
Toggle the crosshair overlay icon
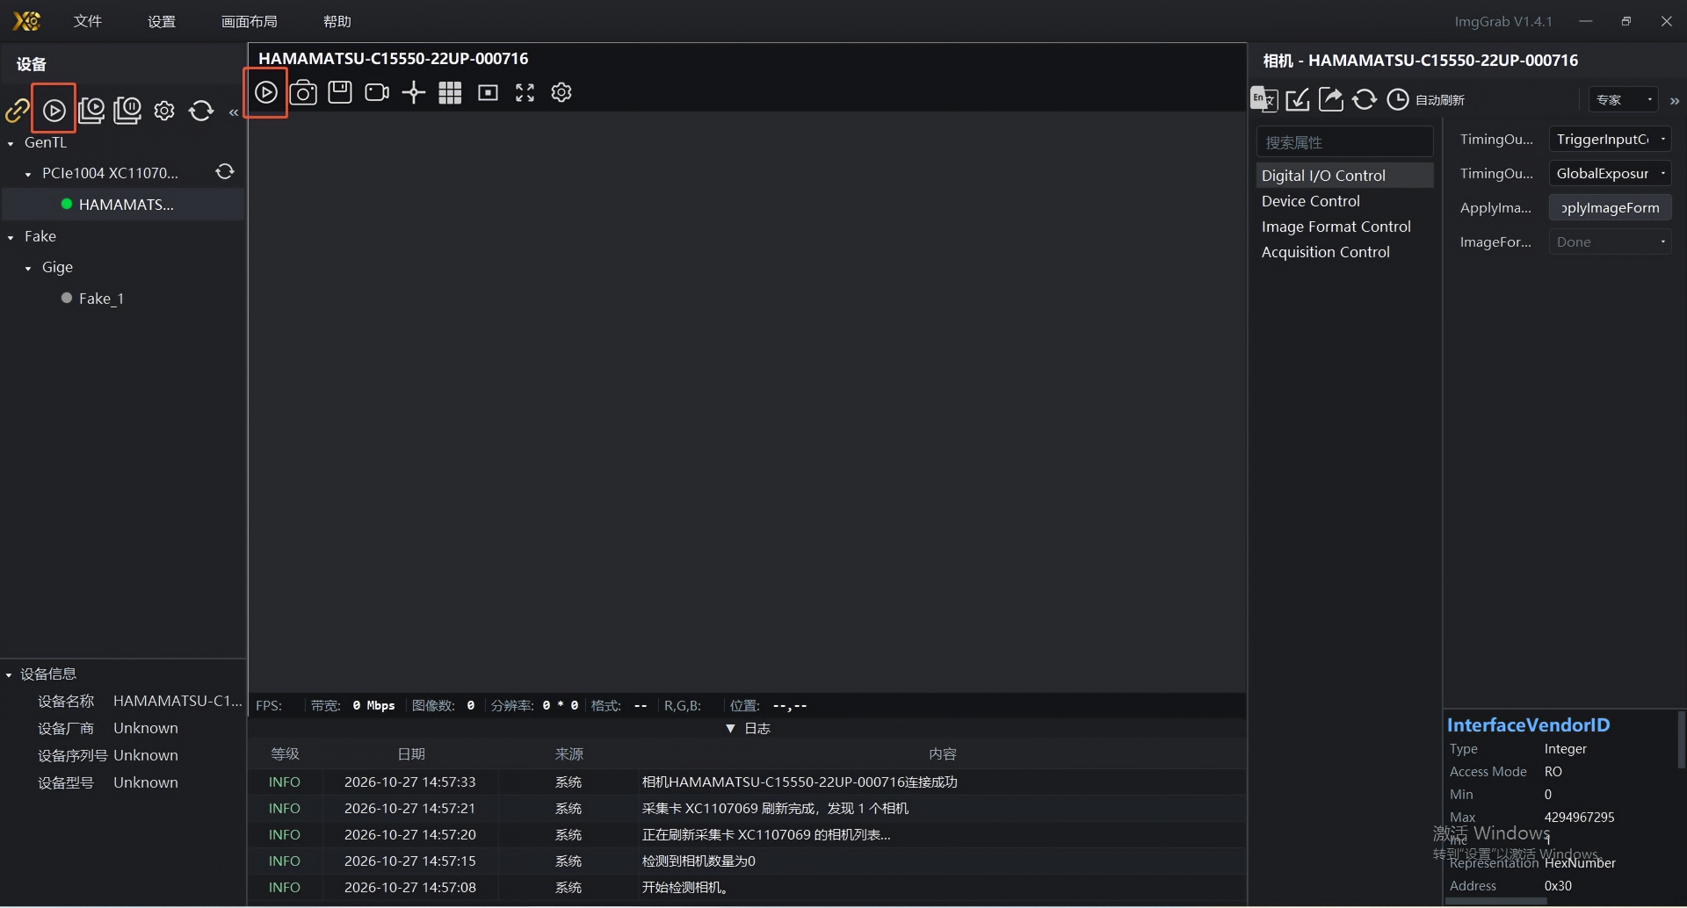pos(413,92)
